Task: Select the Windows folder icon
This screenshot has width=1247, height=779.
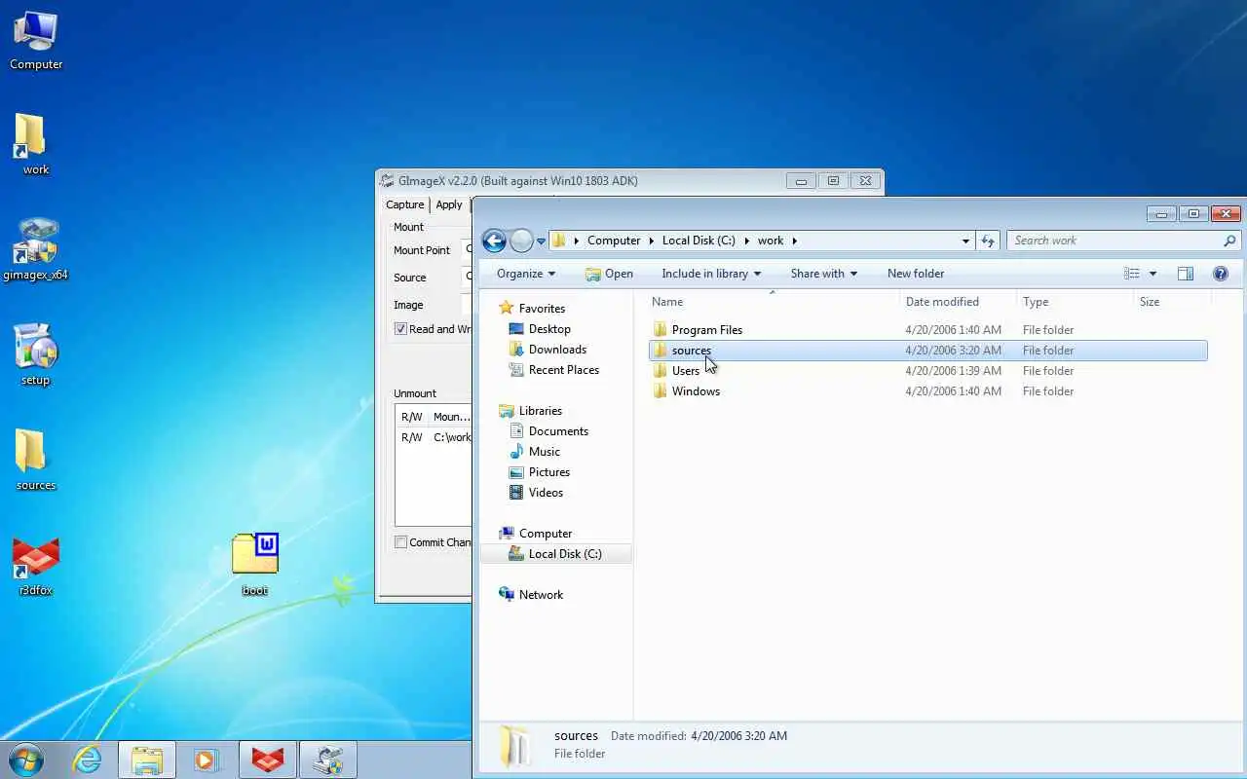Action: (x=660, y=390)
